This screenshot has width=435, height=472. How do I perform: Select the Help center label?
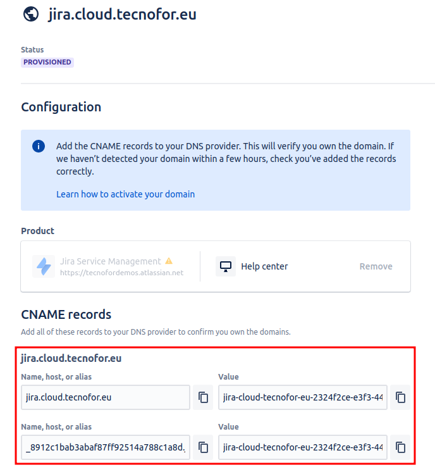264,266
